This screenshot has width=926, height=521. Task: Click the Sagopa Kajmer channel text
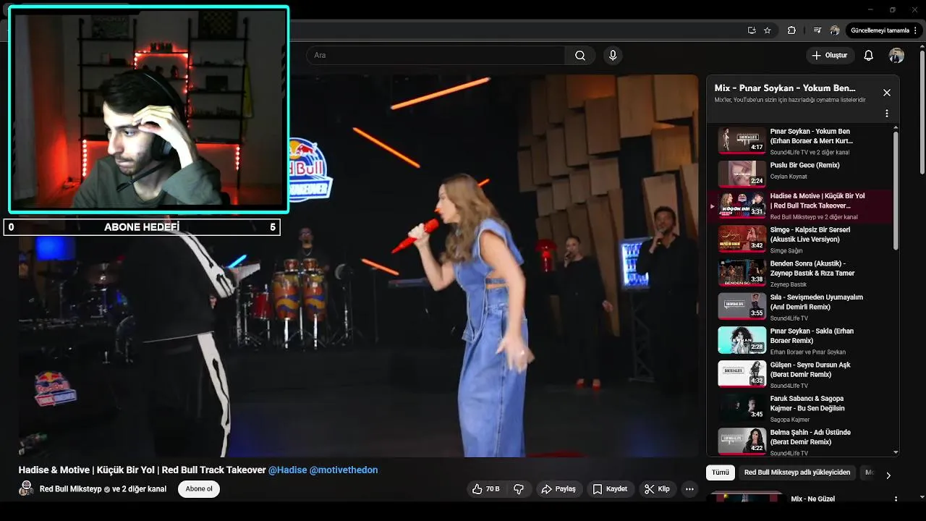(x=790, y=420)
